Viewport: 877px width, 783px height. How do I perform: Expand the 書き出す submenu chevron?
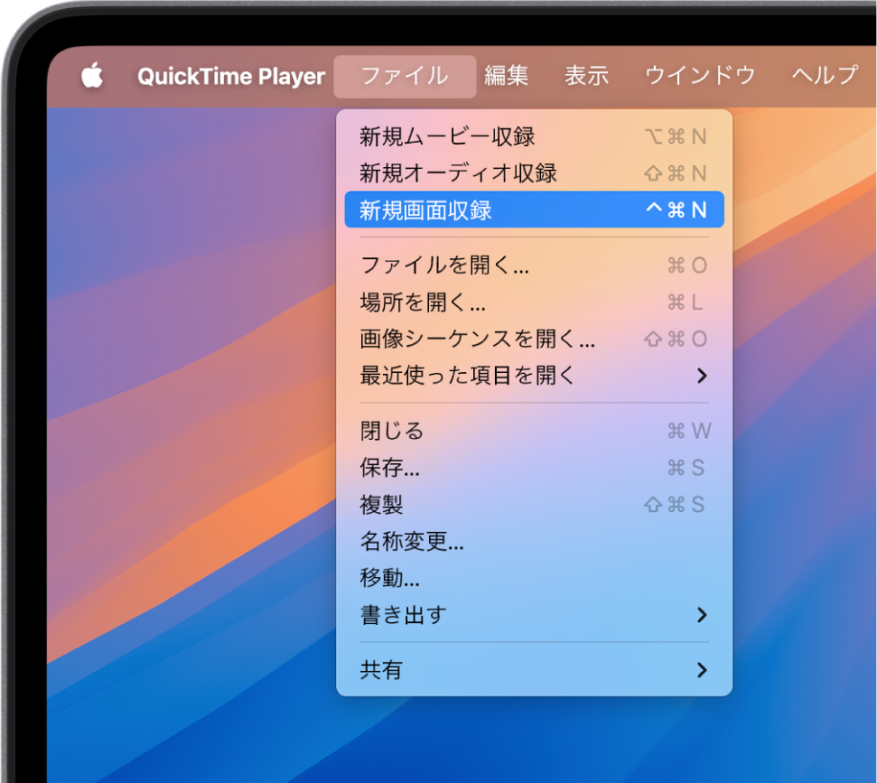(x=702, y=616)
